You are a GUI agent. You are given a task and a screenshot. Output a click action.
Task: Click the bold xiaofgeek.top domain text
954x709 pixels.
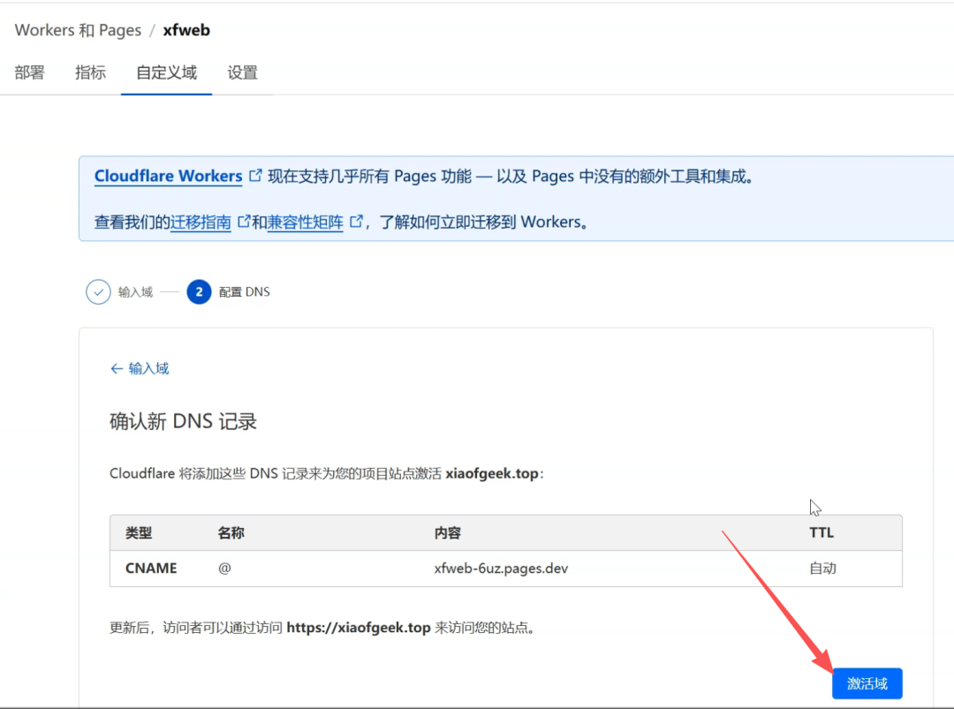pos(492,473)
